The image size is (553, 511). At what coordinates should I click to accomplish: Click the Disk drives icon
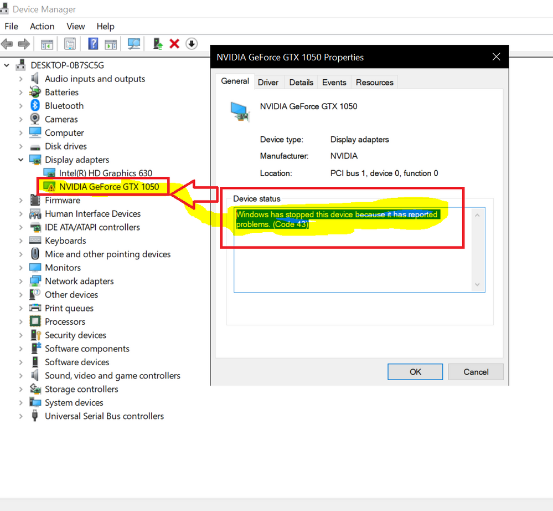(35, 146)
